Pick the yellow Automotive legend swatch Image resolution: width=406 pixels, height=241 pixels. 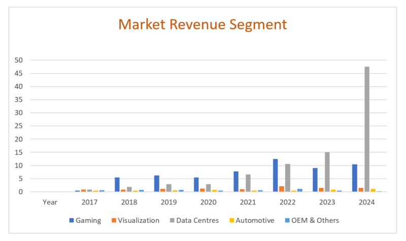click(x=233, y=221)
